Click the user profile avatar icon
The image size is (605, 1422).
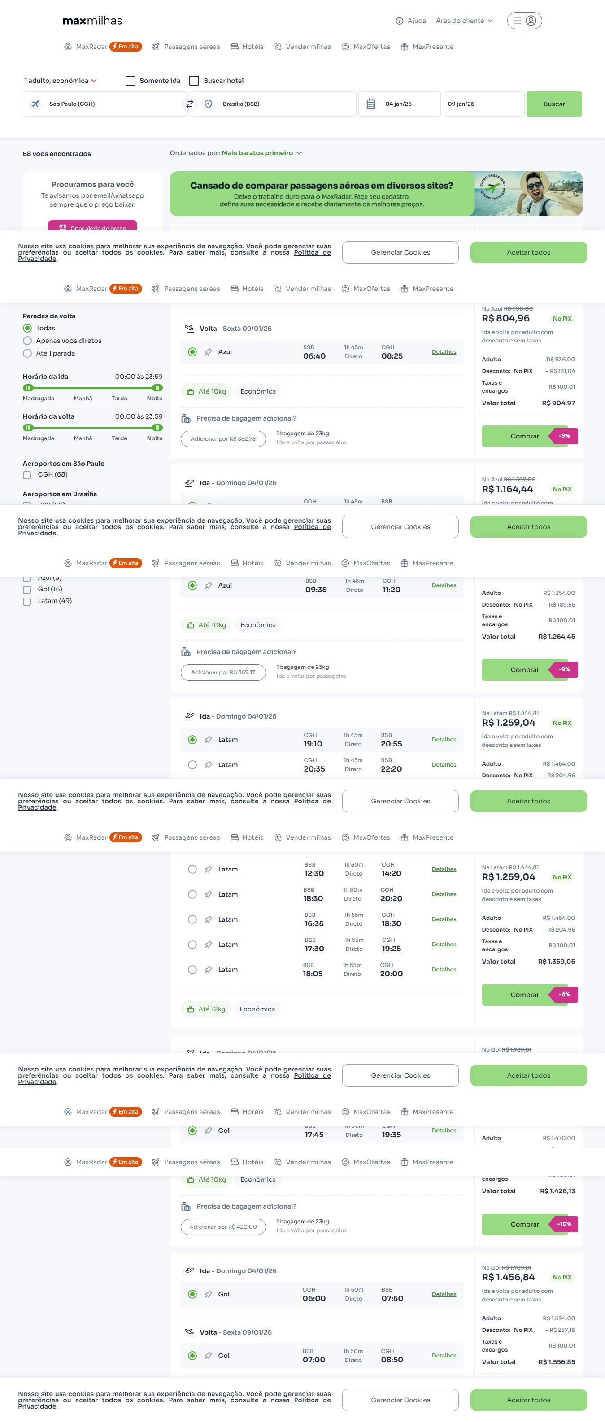pos(531,21)
